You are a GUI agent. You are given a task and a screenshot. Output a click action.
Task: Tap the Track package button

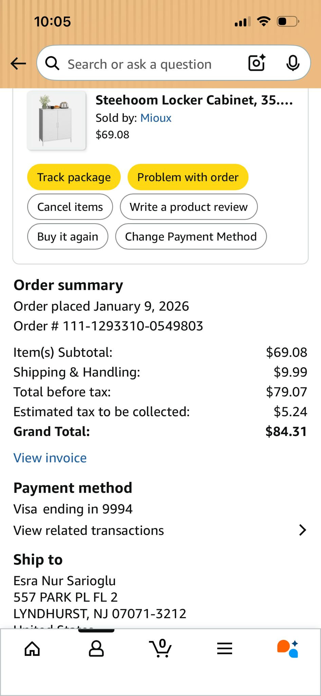(x=74, y=177)
